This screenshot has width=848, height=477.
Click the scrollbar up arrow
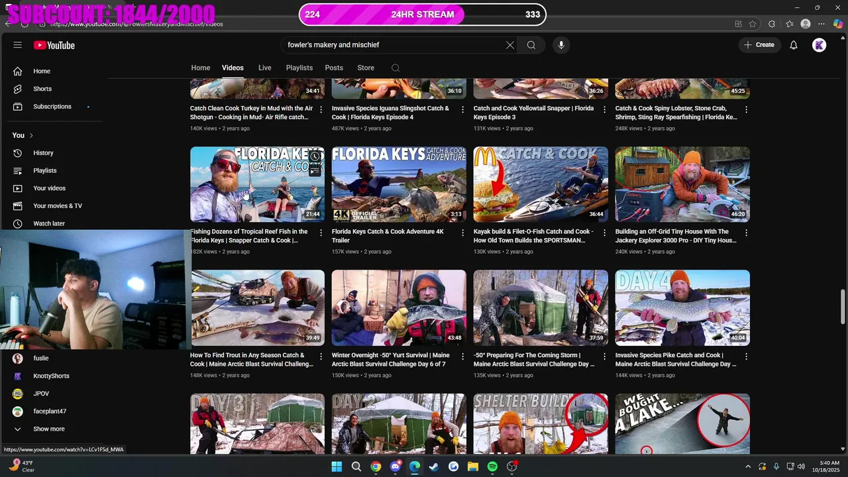point(843,38)
